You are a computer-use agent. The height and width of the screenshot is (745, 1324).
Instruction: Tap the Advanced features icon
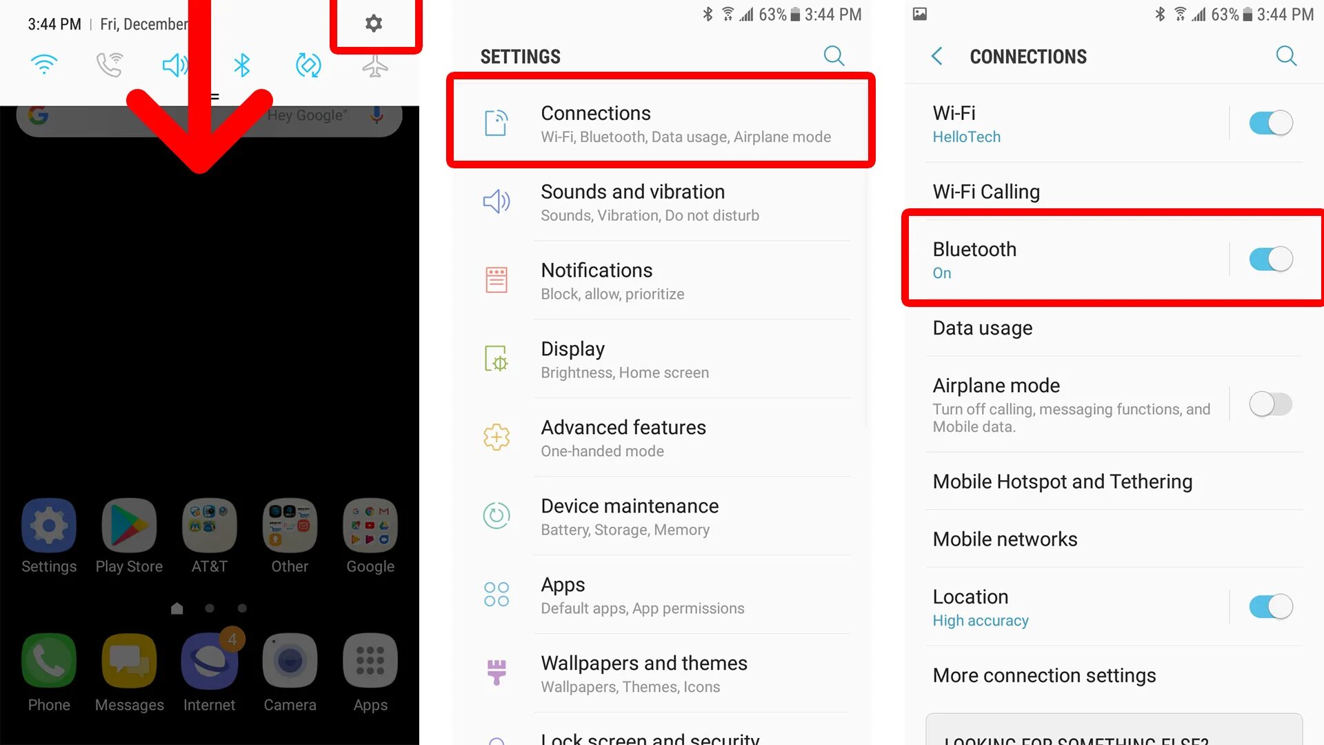(496, 437)
